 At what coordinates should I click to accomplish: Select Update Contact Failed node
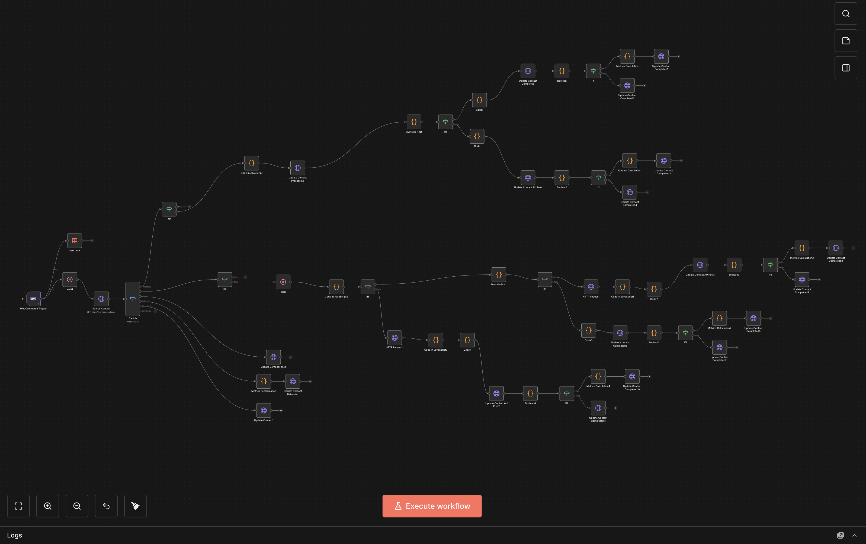(273, 357)
